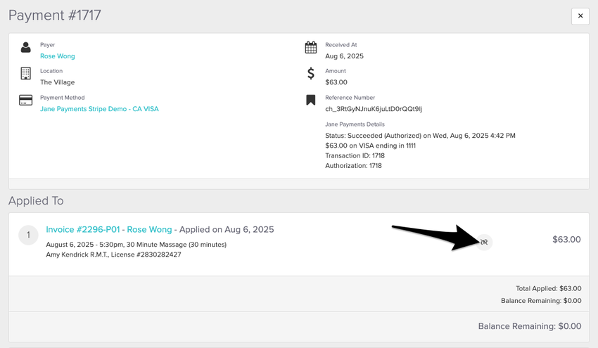Screen dimensions: 598x348
Task: Click the reference number bookmark icon
Action: (x=310, y=100)
